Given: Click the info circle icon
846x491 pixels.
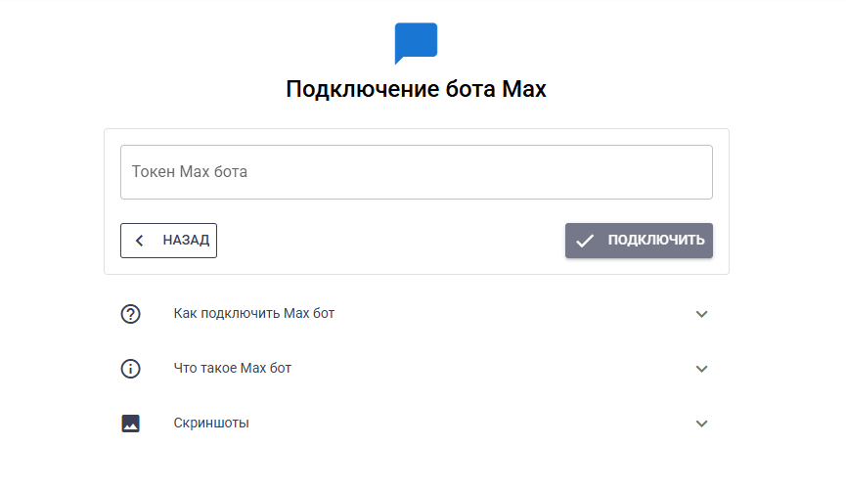Looking at the screenshot, I should (131, 369).
